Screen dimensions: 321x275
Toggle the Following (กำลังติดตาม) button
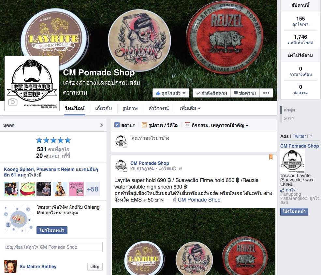pyautogui.click(x=212, y=93)
